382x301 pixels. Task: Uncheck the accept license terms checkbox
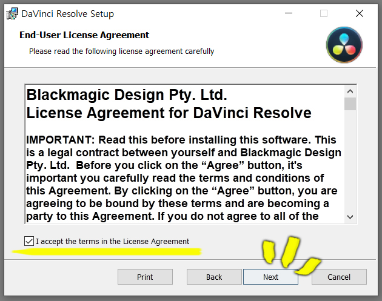(x=29, y=241)
